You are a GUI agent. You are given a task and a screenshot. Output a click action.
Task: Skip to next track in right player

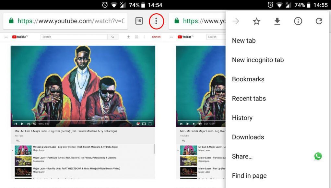click(194, 124)
